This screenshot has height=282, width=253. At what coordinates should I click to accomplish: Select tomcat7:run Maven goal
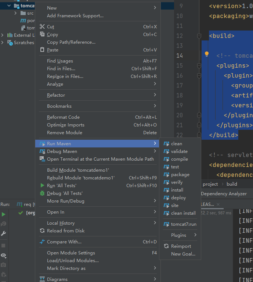(184, 224)
